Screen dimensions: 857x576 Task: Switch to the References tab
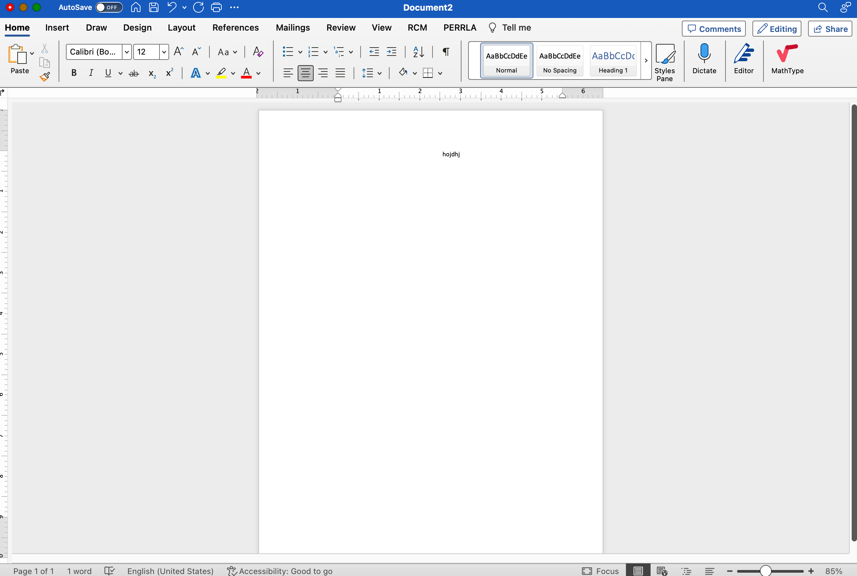235,28
